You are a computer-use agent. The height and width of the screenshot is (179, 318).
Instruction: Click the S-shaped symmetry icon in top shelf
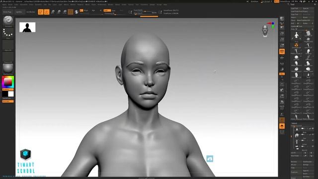click(77, 12)
